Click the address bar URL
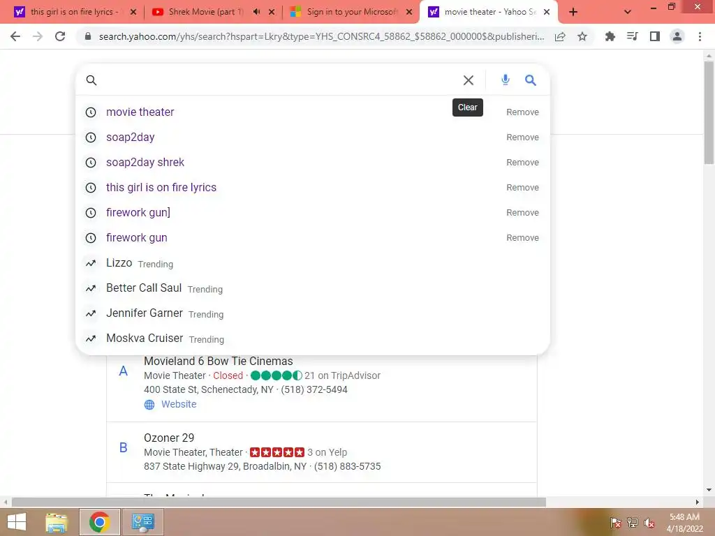The width and height of the screenshot is (715, 536). [321, 36]
